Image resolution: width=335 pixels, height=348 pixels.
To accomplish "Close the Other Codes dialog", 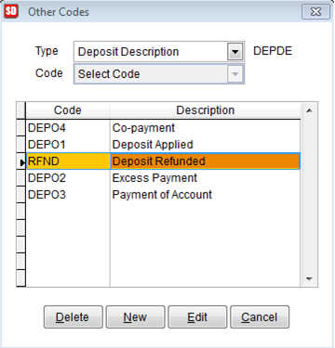I will click(x=315, y=12).
